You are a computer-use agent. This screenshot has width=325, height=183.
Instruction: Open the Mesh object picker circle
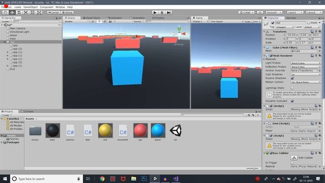[x=319, y=51]
